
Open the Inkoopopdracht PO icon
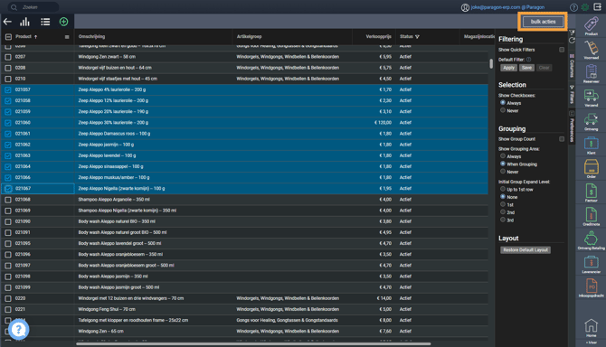point(591,286)
